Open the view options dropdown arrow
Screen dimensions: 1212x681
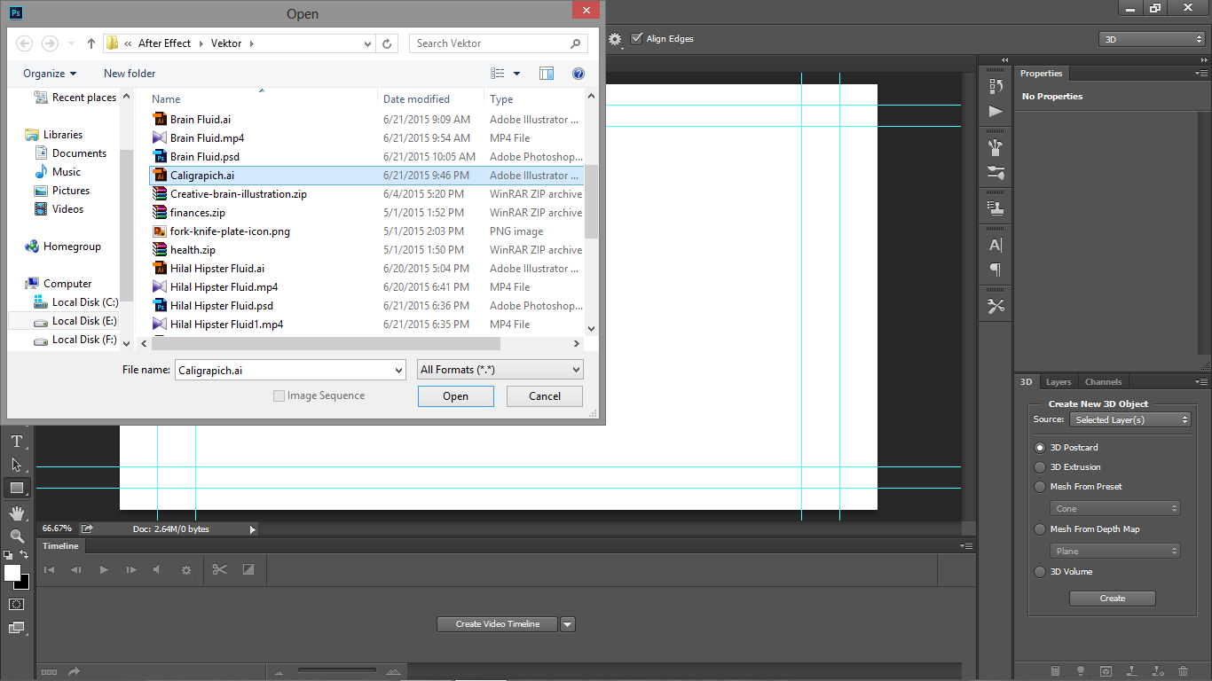[x=517, y=74]
